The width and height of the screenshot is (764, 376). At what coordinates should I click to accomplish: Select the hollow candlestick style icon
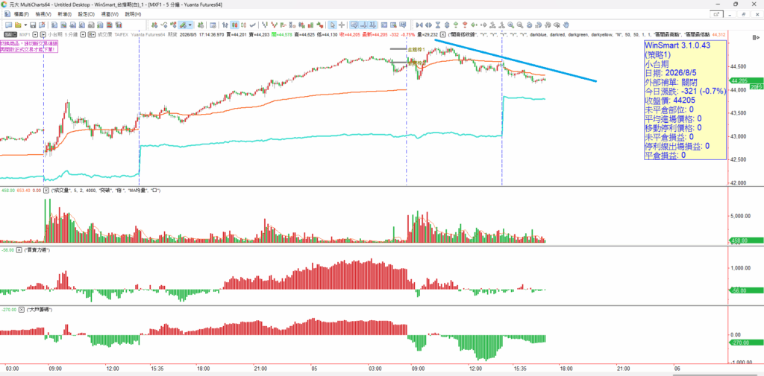(244, 25)
